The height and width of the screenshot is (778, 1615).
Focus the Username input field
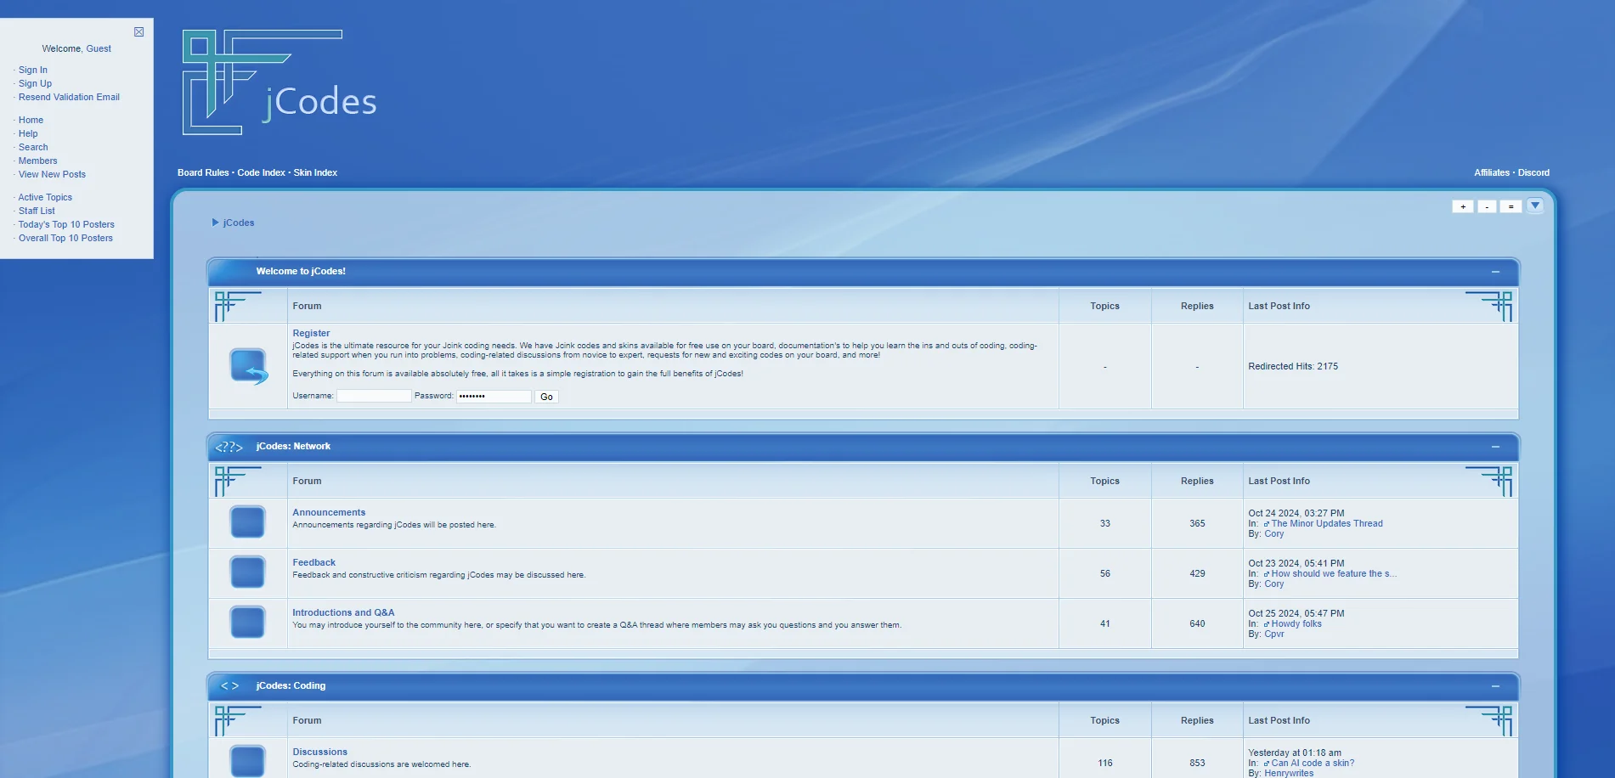[x=374, y=396]
